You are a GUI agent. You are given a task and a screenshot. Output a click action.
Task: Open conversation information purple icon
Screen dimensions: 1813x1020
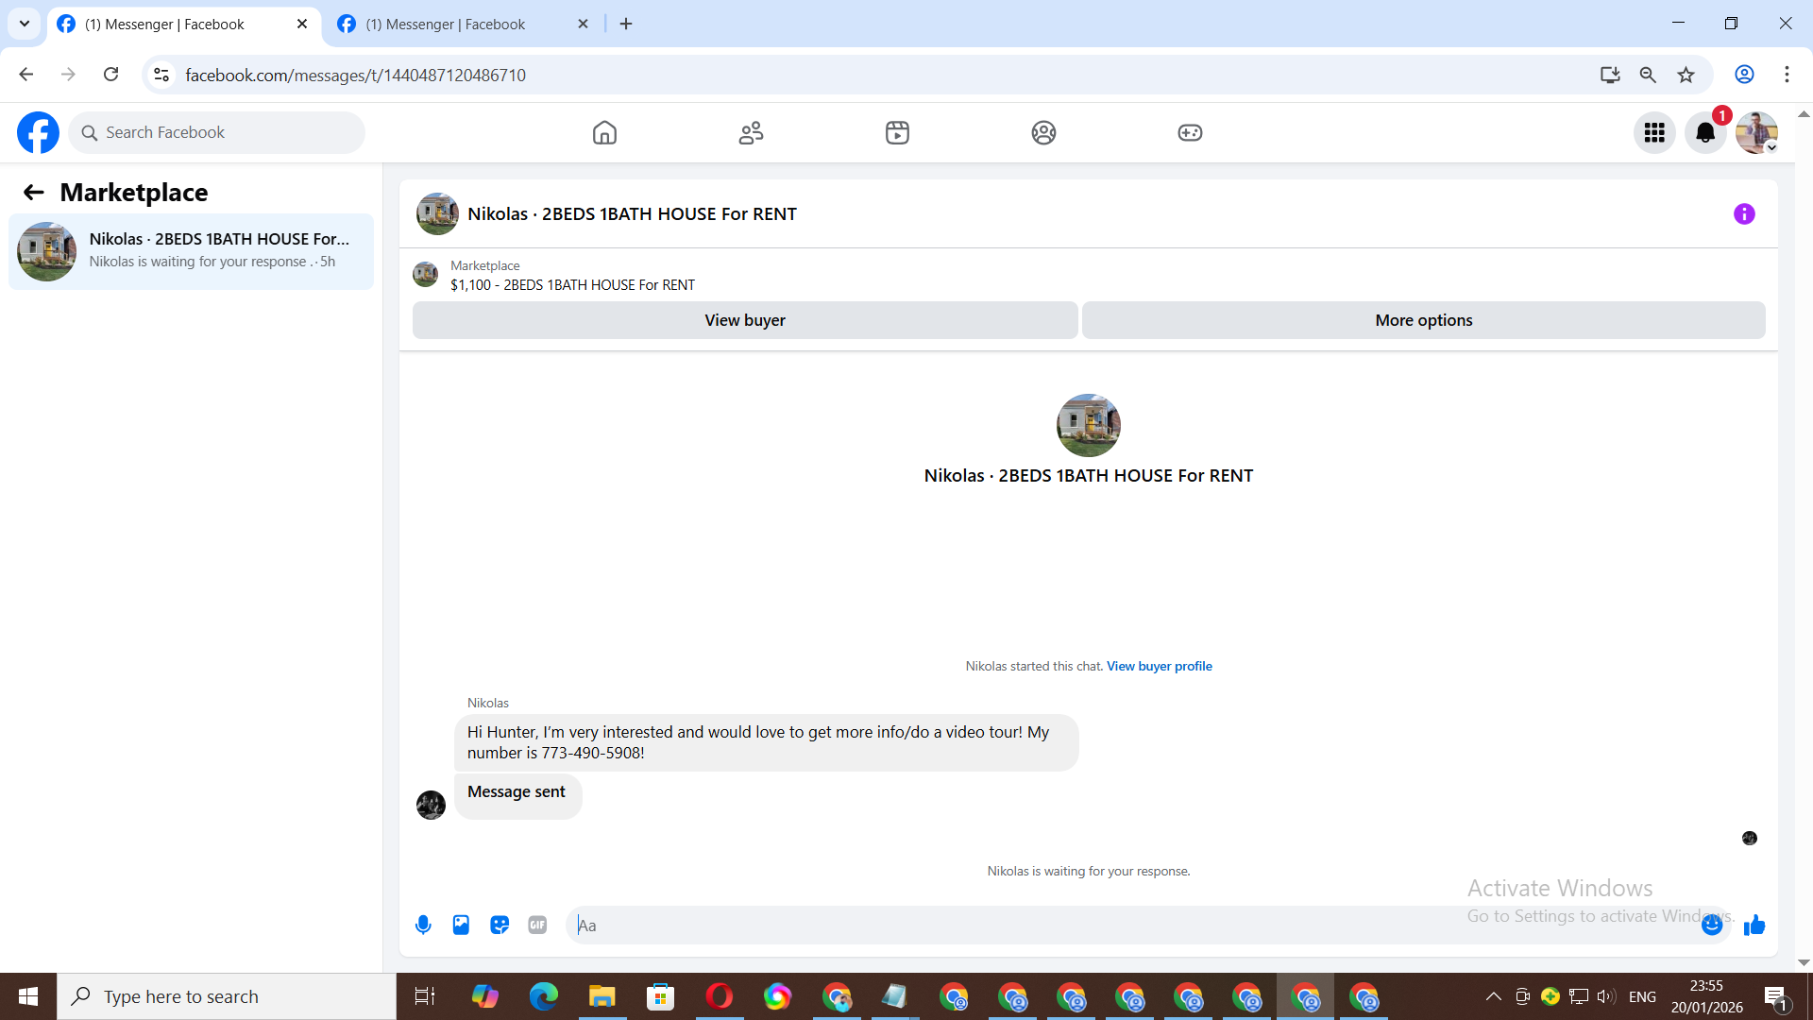click(1744, 214)
